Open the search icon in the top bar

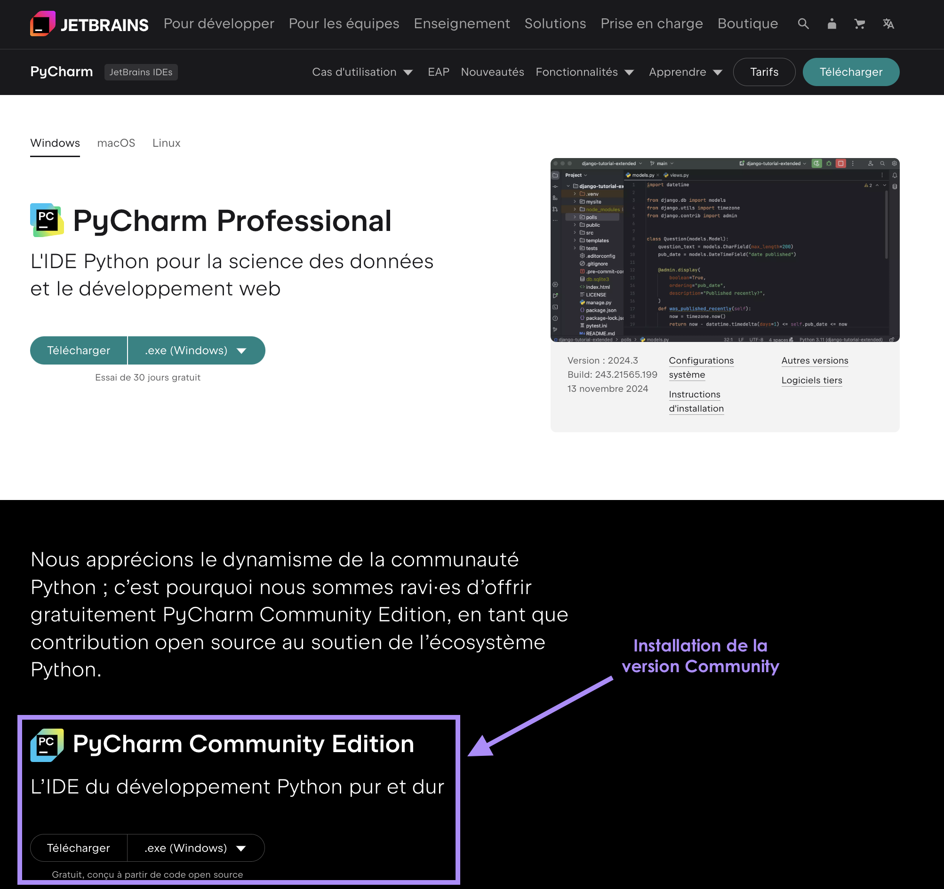coord(803,24)
